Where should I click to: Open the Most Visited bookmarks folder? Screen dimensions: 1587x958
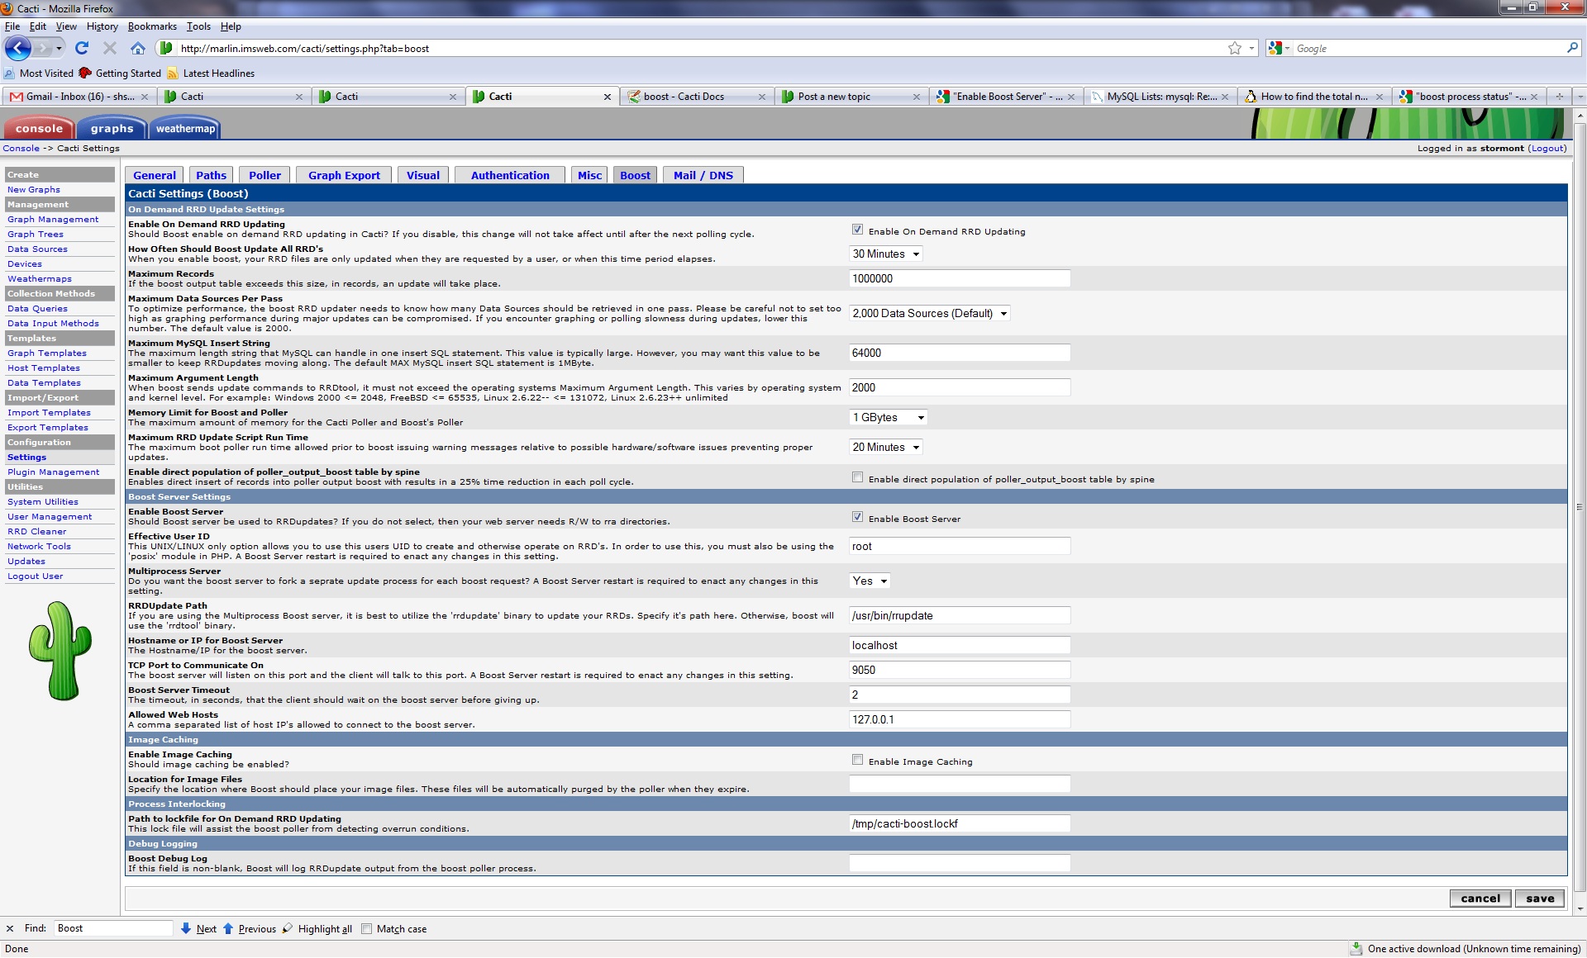pos(39,74)
